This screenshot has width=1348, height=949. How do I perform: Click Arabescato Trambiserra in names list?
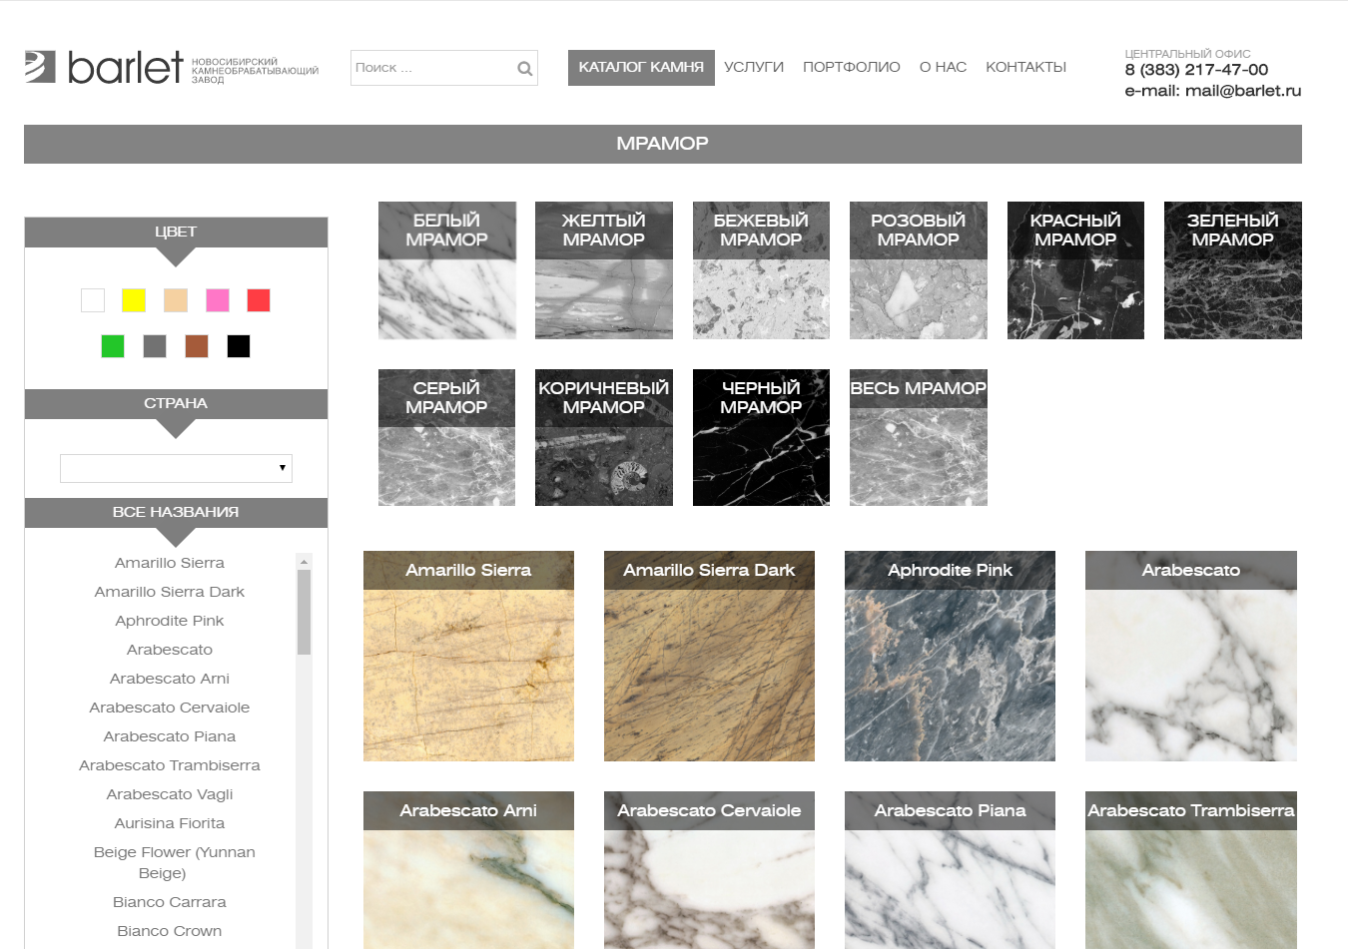pos(170,765)
